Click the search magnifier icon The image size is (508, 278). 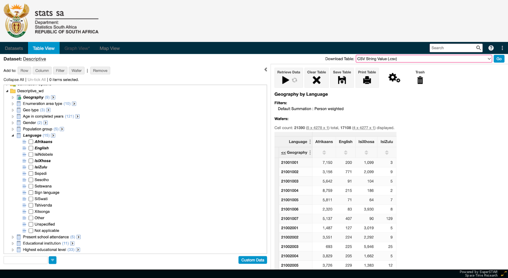click(x=478, y=48)
